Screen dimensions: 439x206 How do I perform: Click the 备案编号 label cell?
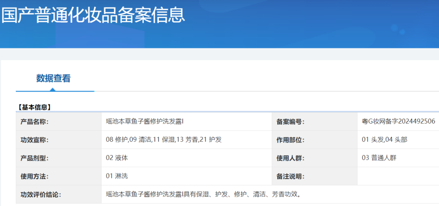[290, 121]
